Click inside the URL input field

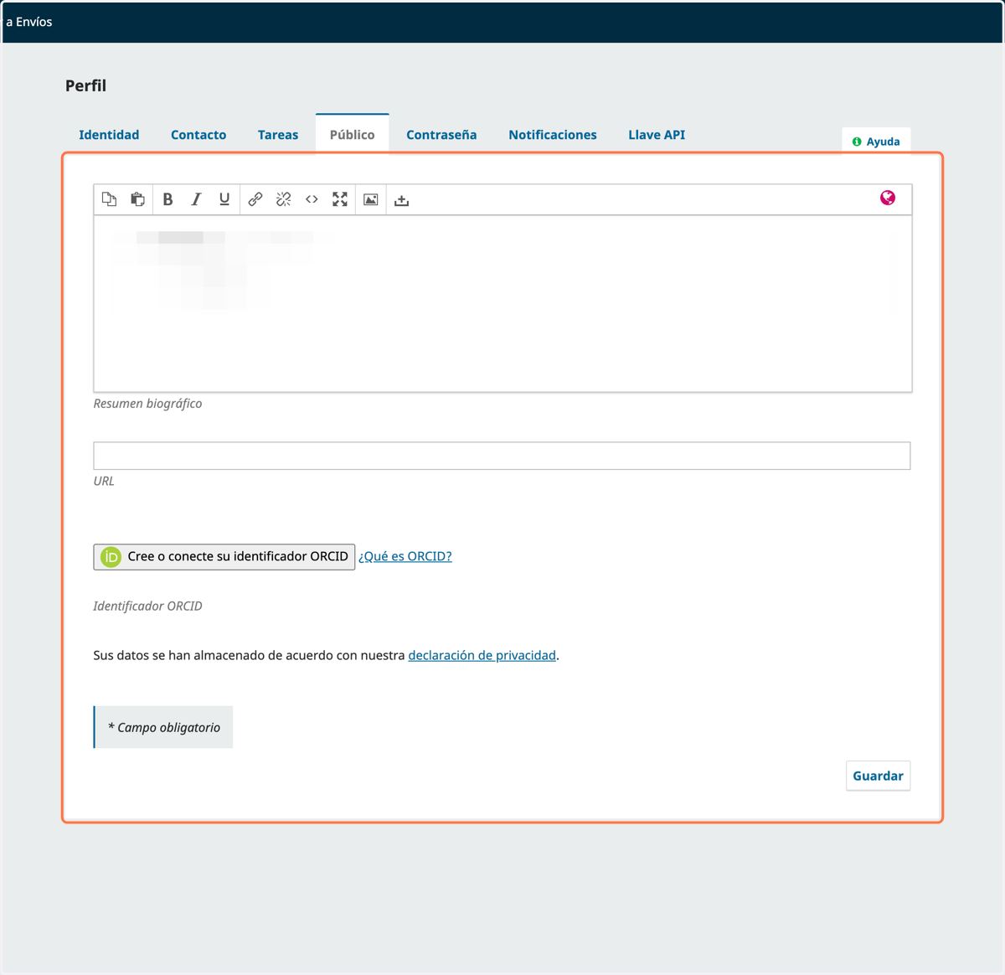(x=502, y=456)
